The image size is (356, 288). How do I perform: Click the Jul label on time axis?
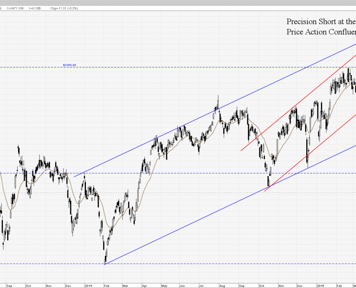[201, 285]
